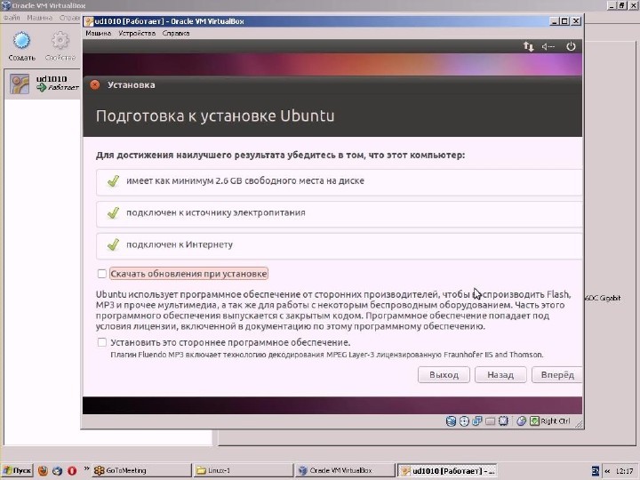Expand hidden system tray icons chevron
The height and width of the screenshot is (480, 640).
[607, 470]
